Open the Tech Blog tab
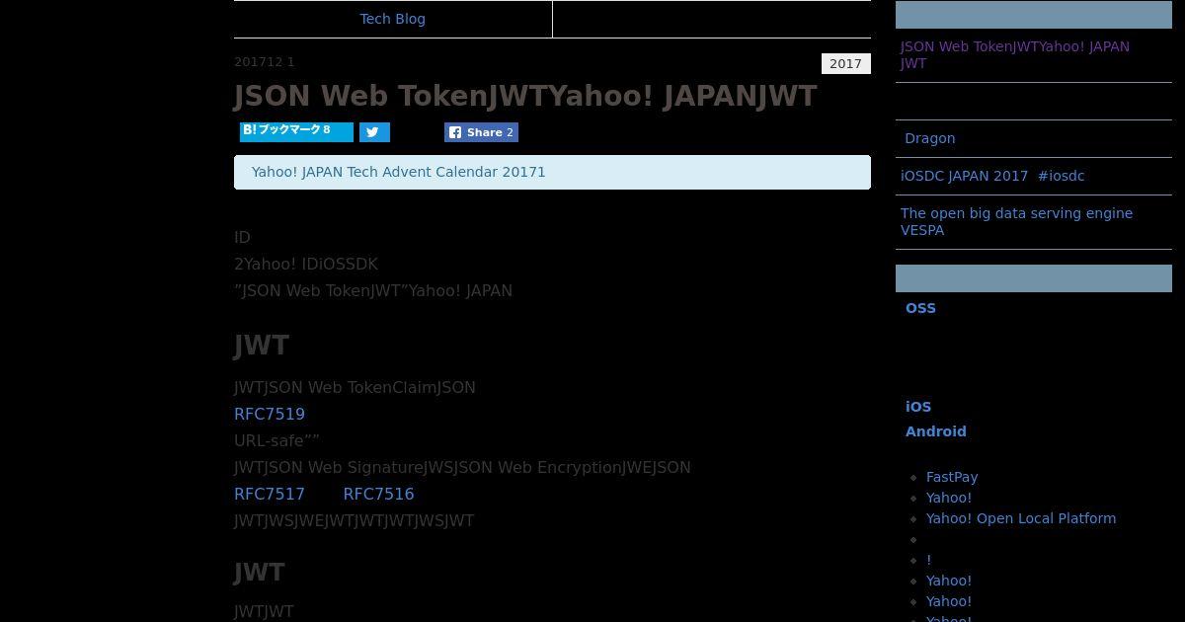Screen dimensions: 1185x622 click(x=392, y=19)
